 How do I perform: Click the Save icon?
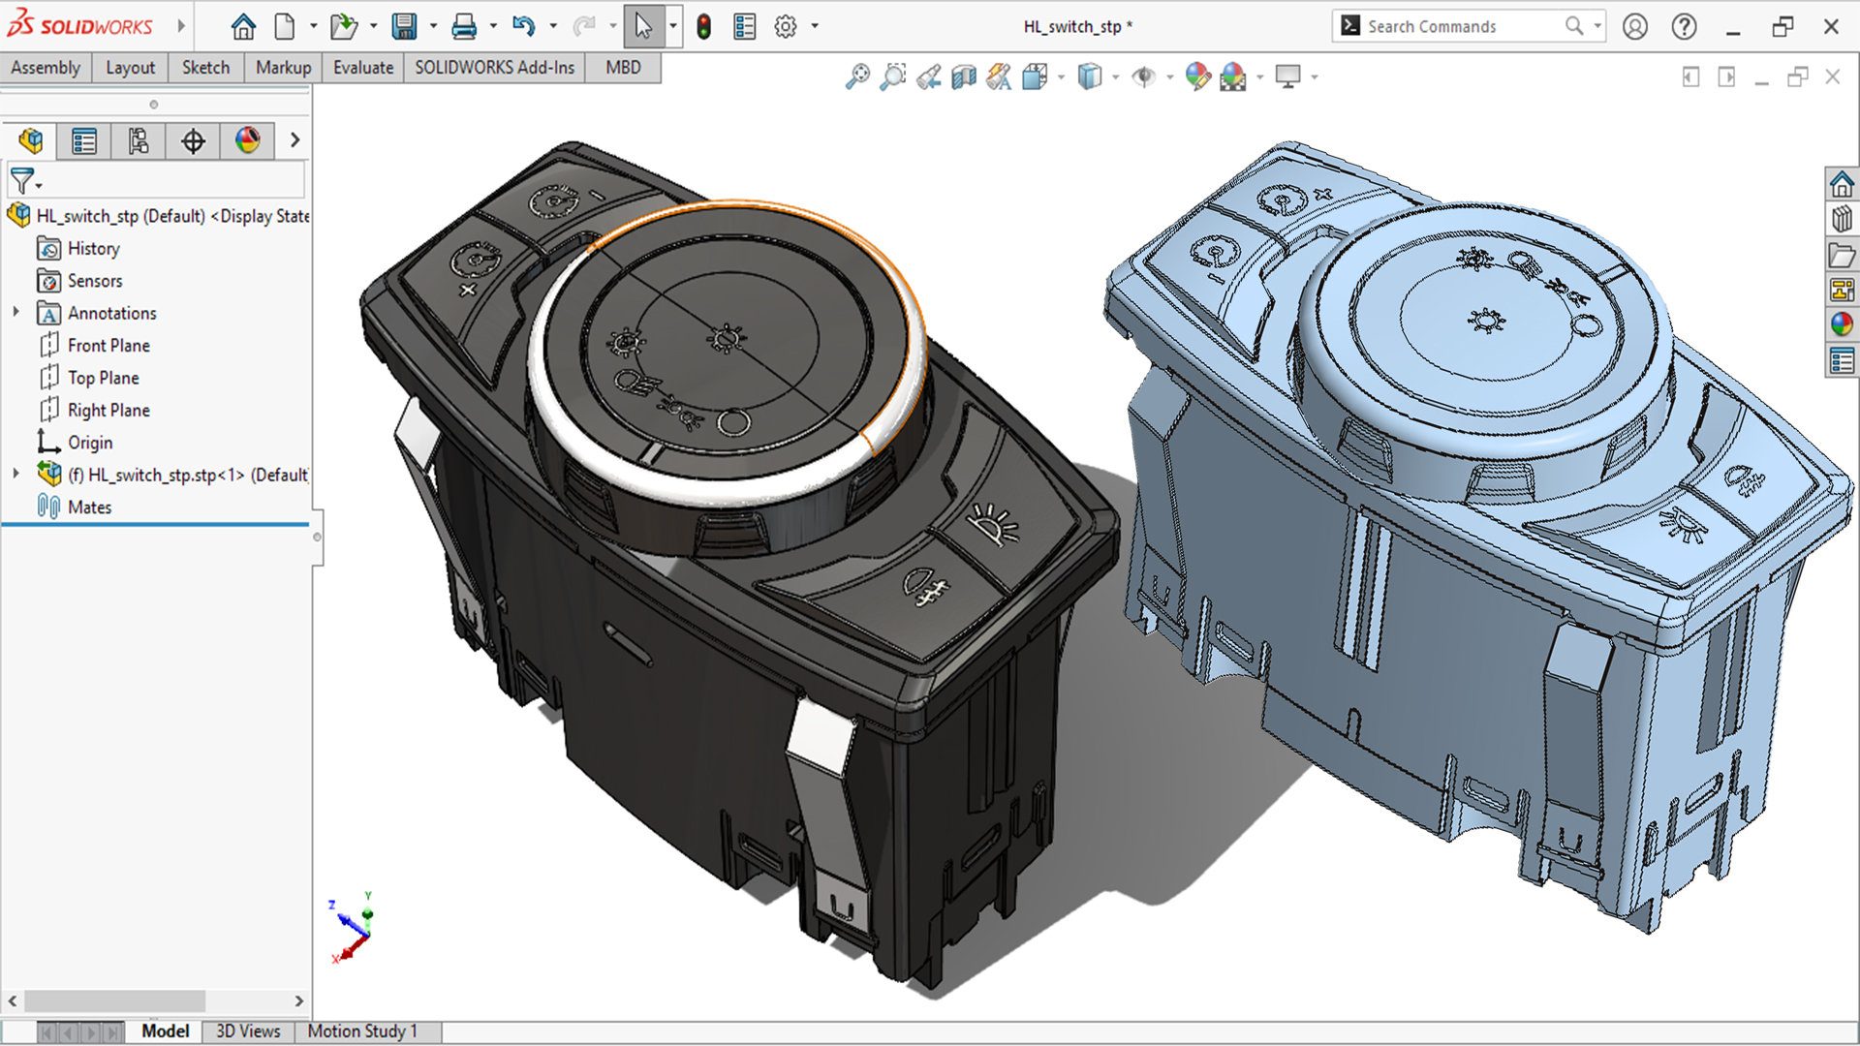404,26
